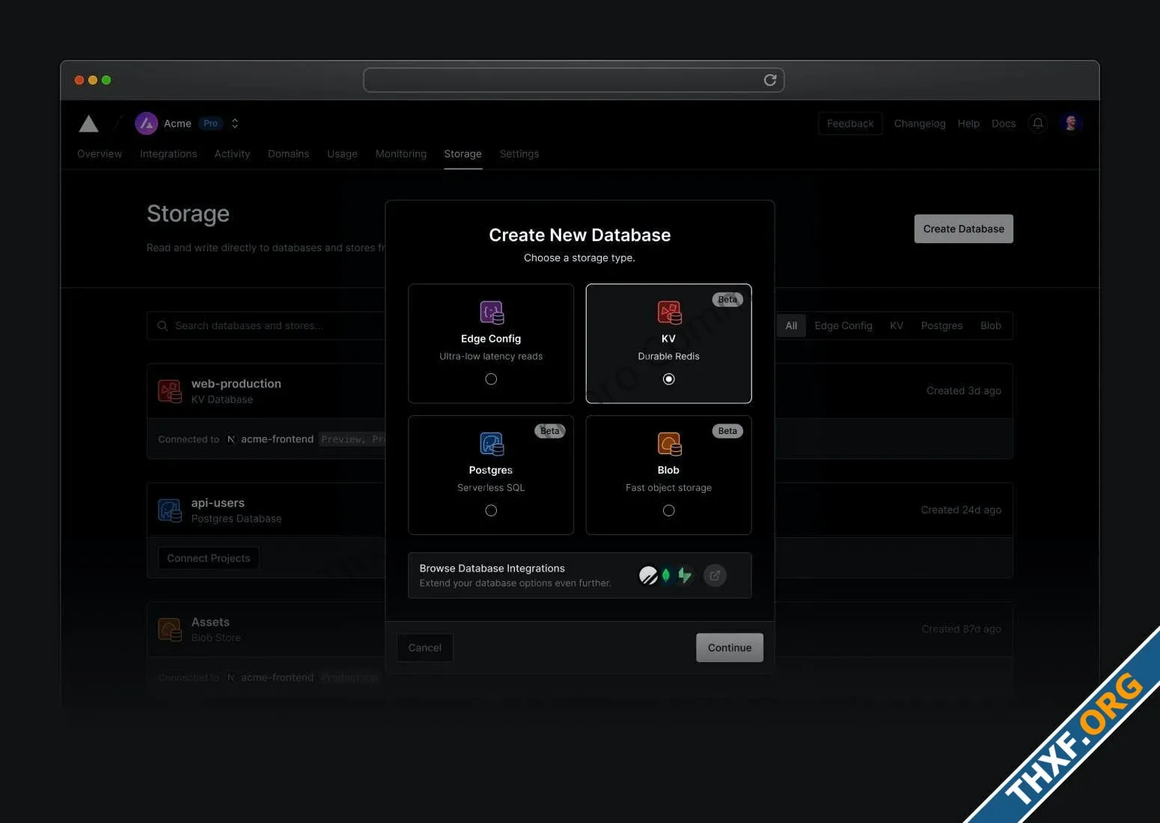Click the search magnifier icon
Image resolution: width=1160 pixels, height=823 pixels.
[162, 325]
